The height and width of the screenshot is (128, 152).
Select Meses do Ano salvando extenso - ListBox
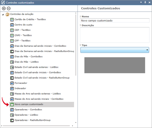pos(38,94)
